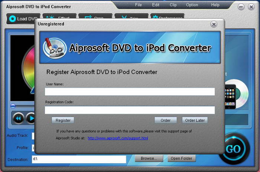260x172 pixels.
Task: Open the Option menu
Action: (x=192, y=5)
